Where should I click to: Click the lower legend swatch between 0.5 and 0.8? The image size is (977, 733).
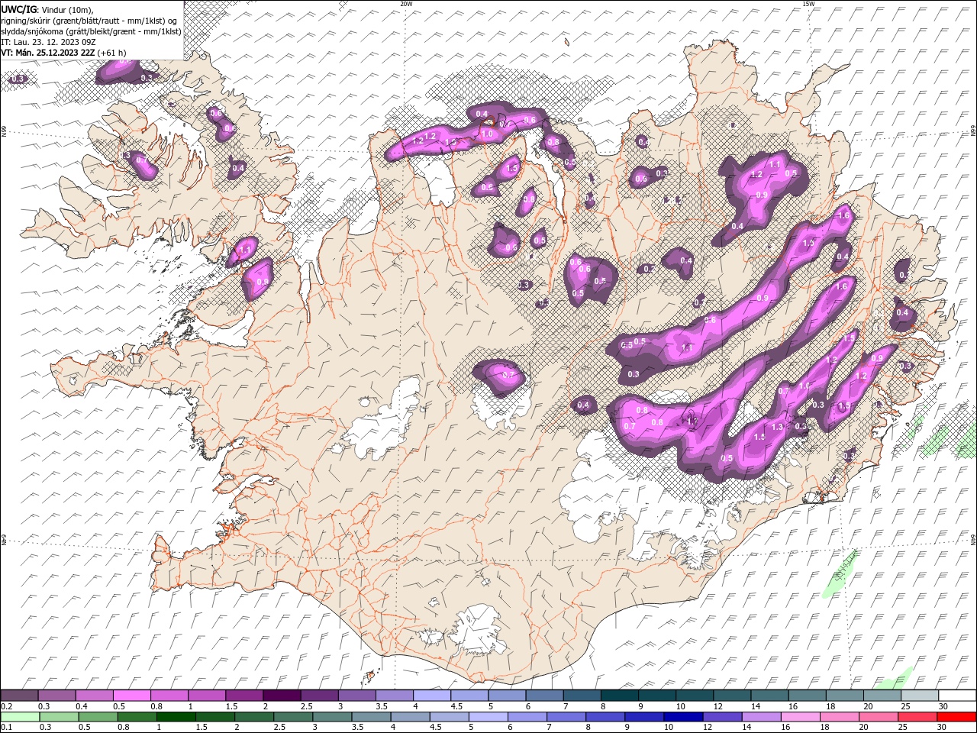pyautogui.click(x=98, y=716)
